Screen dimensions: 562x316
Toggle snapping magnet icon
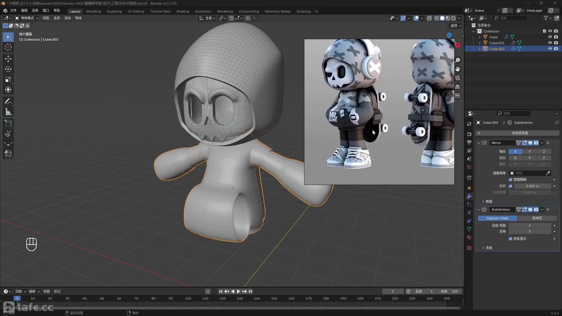(x=231, y=18)
